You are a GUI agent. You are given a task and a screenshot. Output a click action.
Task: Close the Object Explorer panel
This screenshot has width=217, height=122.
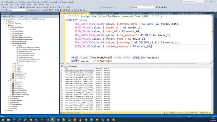[x=58, y=14]
